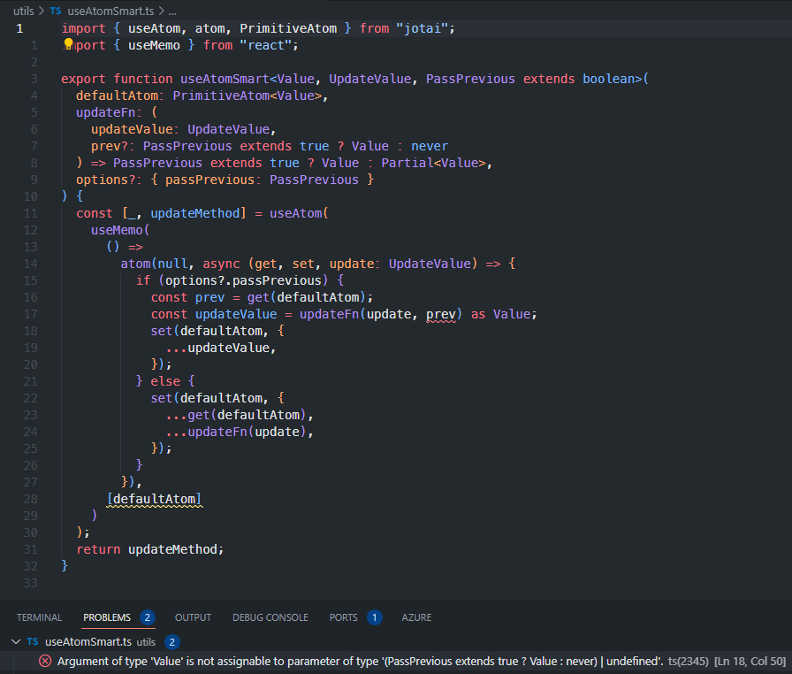Click the "react" import string
This screenshot has width=792, height=674.
(265, 45)
